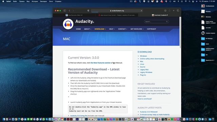Open the Справка menu
217x122 pixels.
58,1
